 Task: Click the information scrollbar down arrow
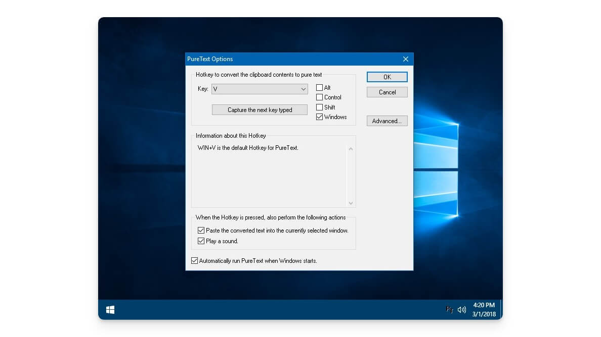pyautogui.click(x=351, y=203)
